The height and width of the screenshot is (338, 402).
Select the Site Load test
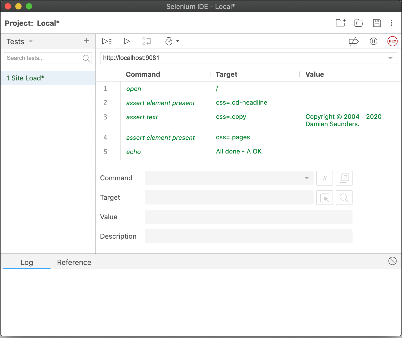[x=48, y=78]
